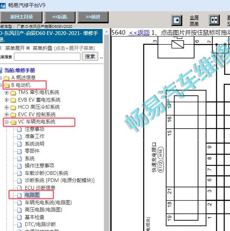The height and width of the screenshot is (231, 230).
Task: Open the 准备工作 page
Action: [x=35, y=136]
